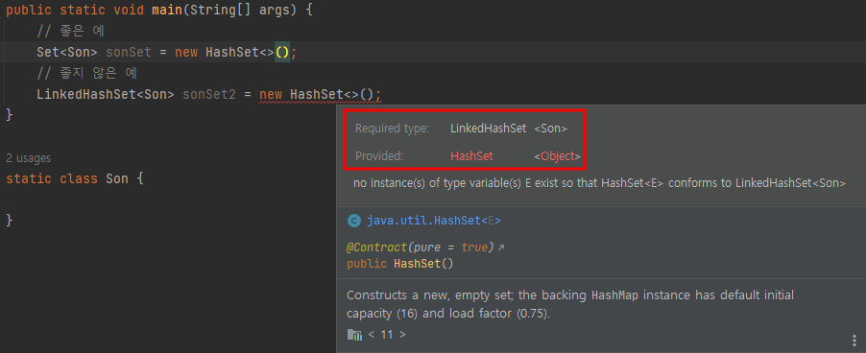Click the 'sonSet2' variable name
Image resolution: width=866 pixels, height=353 pixels.
point(209,94)
